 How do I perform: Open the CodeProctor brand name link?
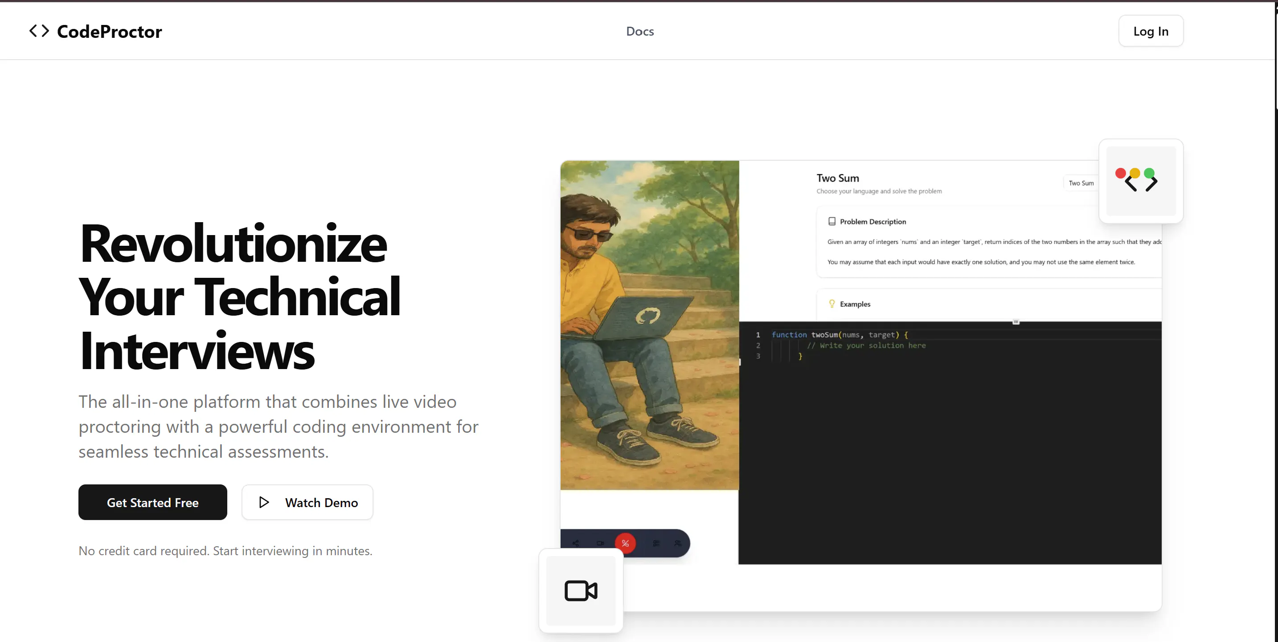pyautogui.click(x=109, y=31)
